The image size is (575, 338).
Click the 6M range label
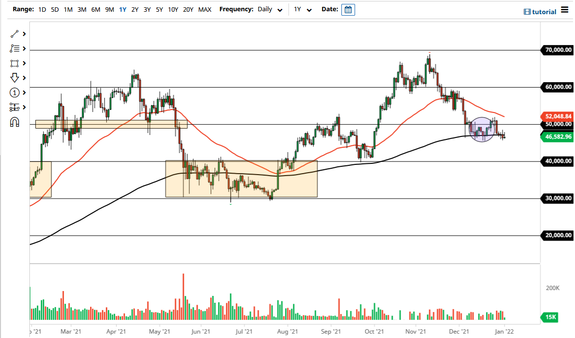[95, 9]
